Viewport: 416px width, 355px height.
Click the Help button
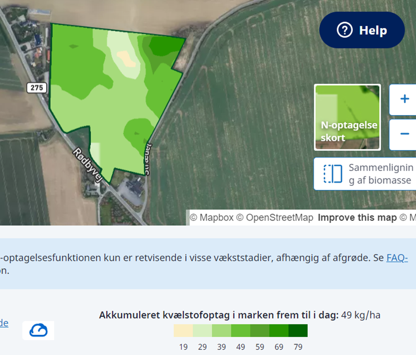(x=362, y=30)
